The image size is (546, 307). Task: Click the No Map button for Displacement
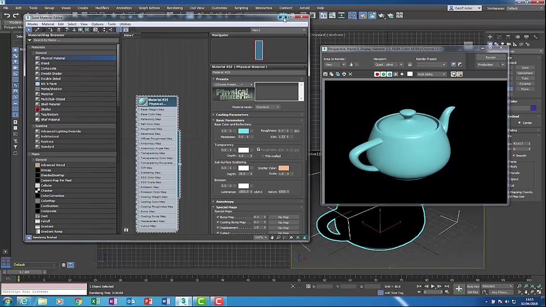coord(283,227)
